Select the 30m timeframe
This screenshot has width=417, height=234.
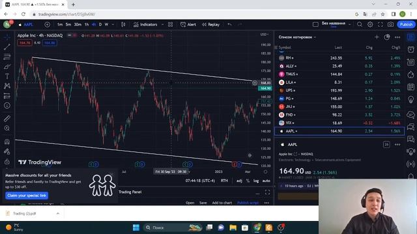(x=78, y=25)
